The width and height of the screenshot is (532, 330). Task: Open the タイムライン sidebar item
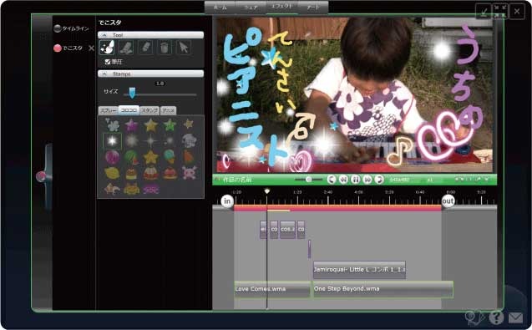click(72, 28)
